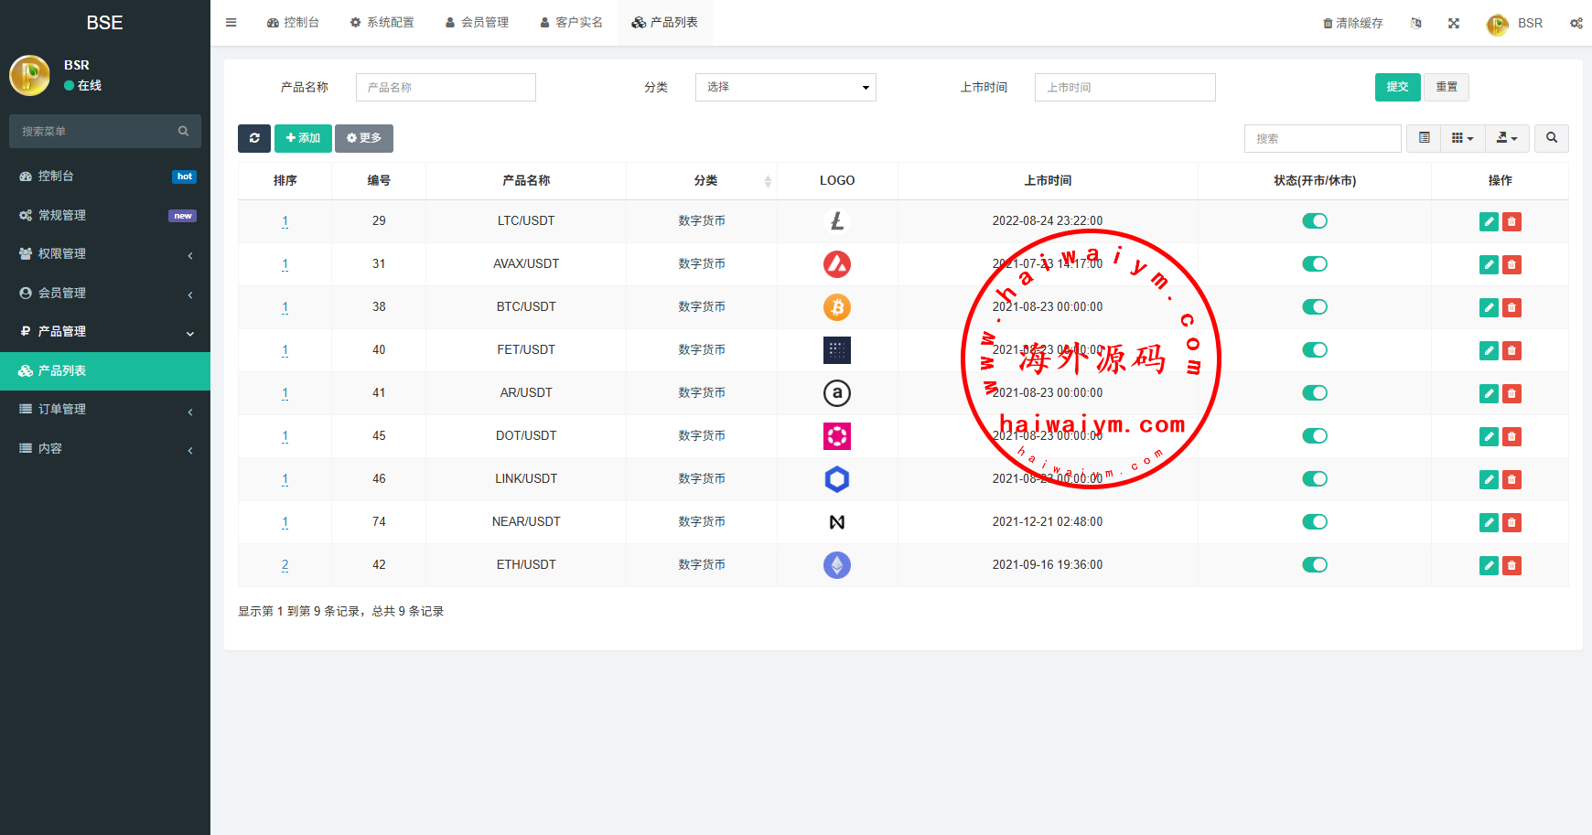Toggle the table card view icon
Screen dimensions: 1592x835
point(1424,138)
